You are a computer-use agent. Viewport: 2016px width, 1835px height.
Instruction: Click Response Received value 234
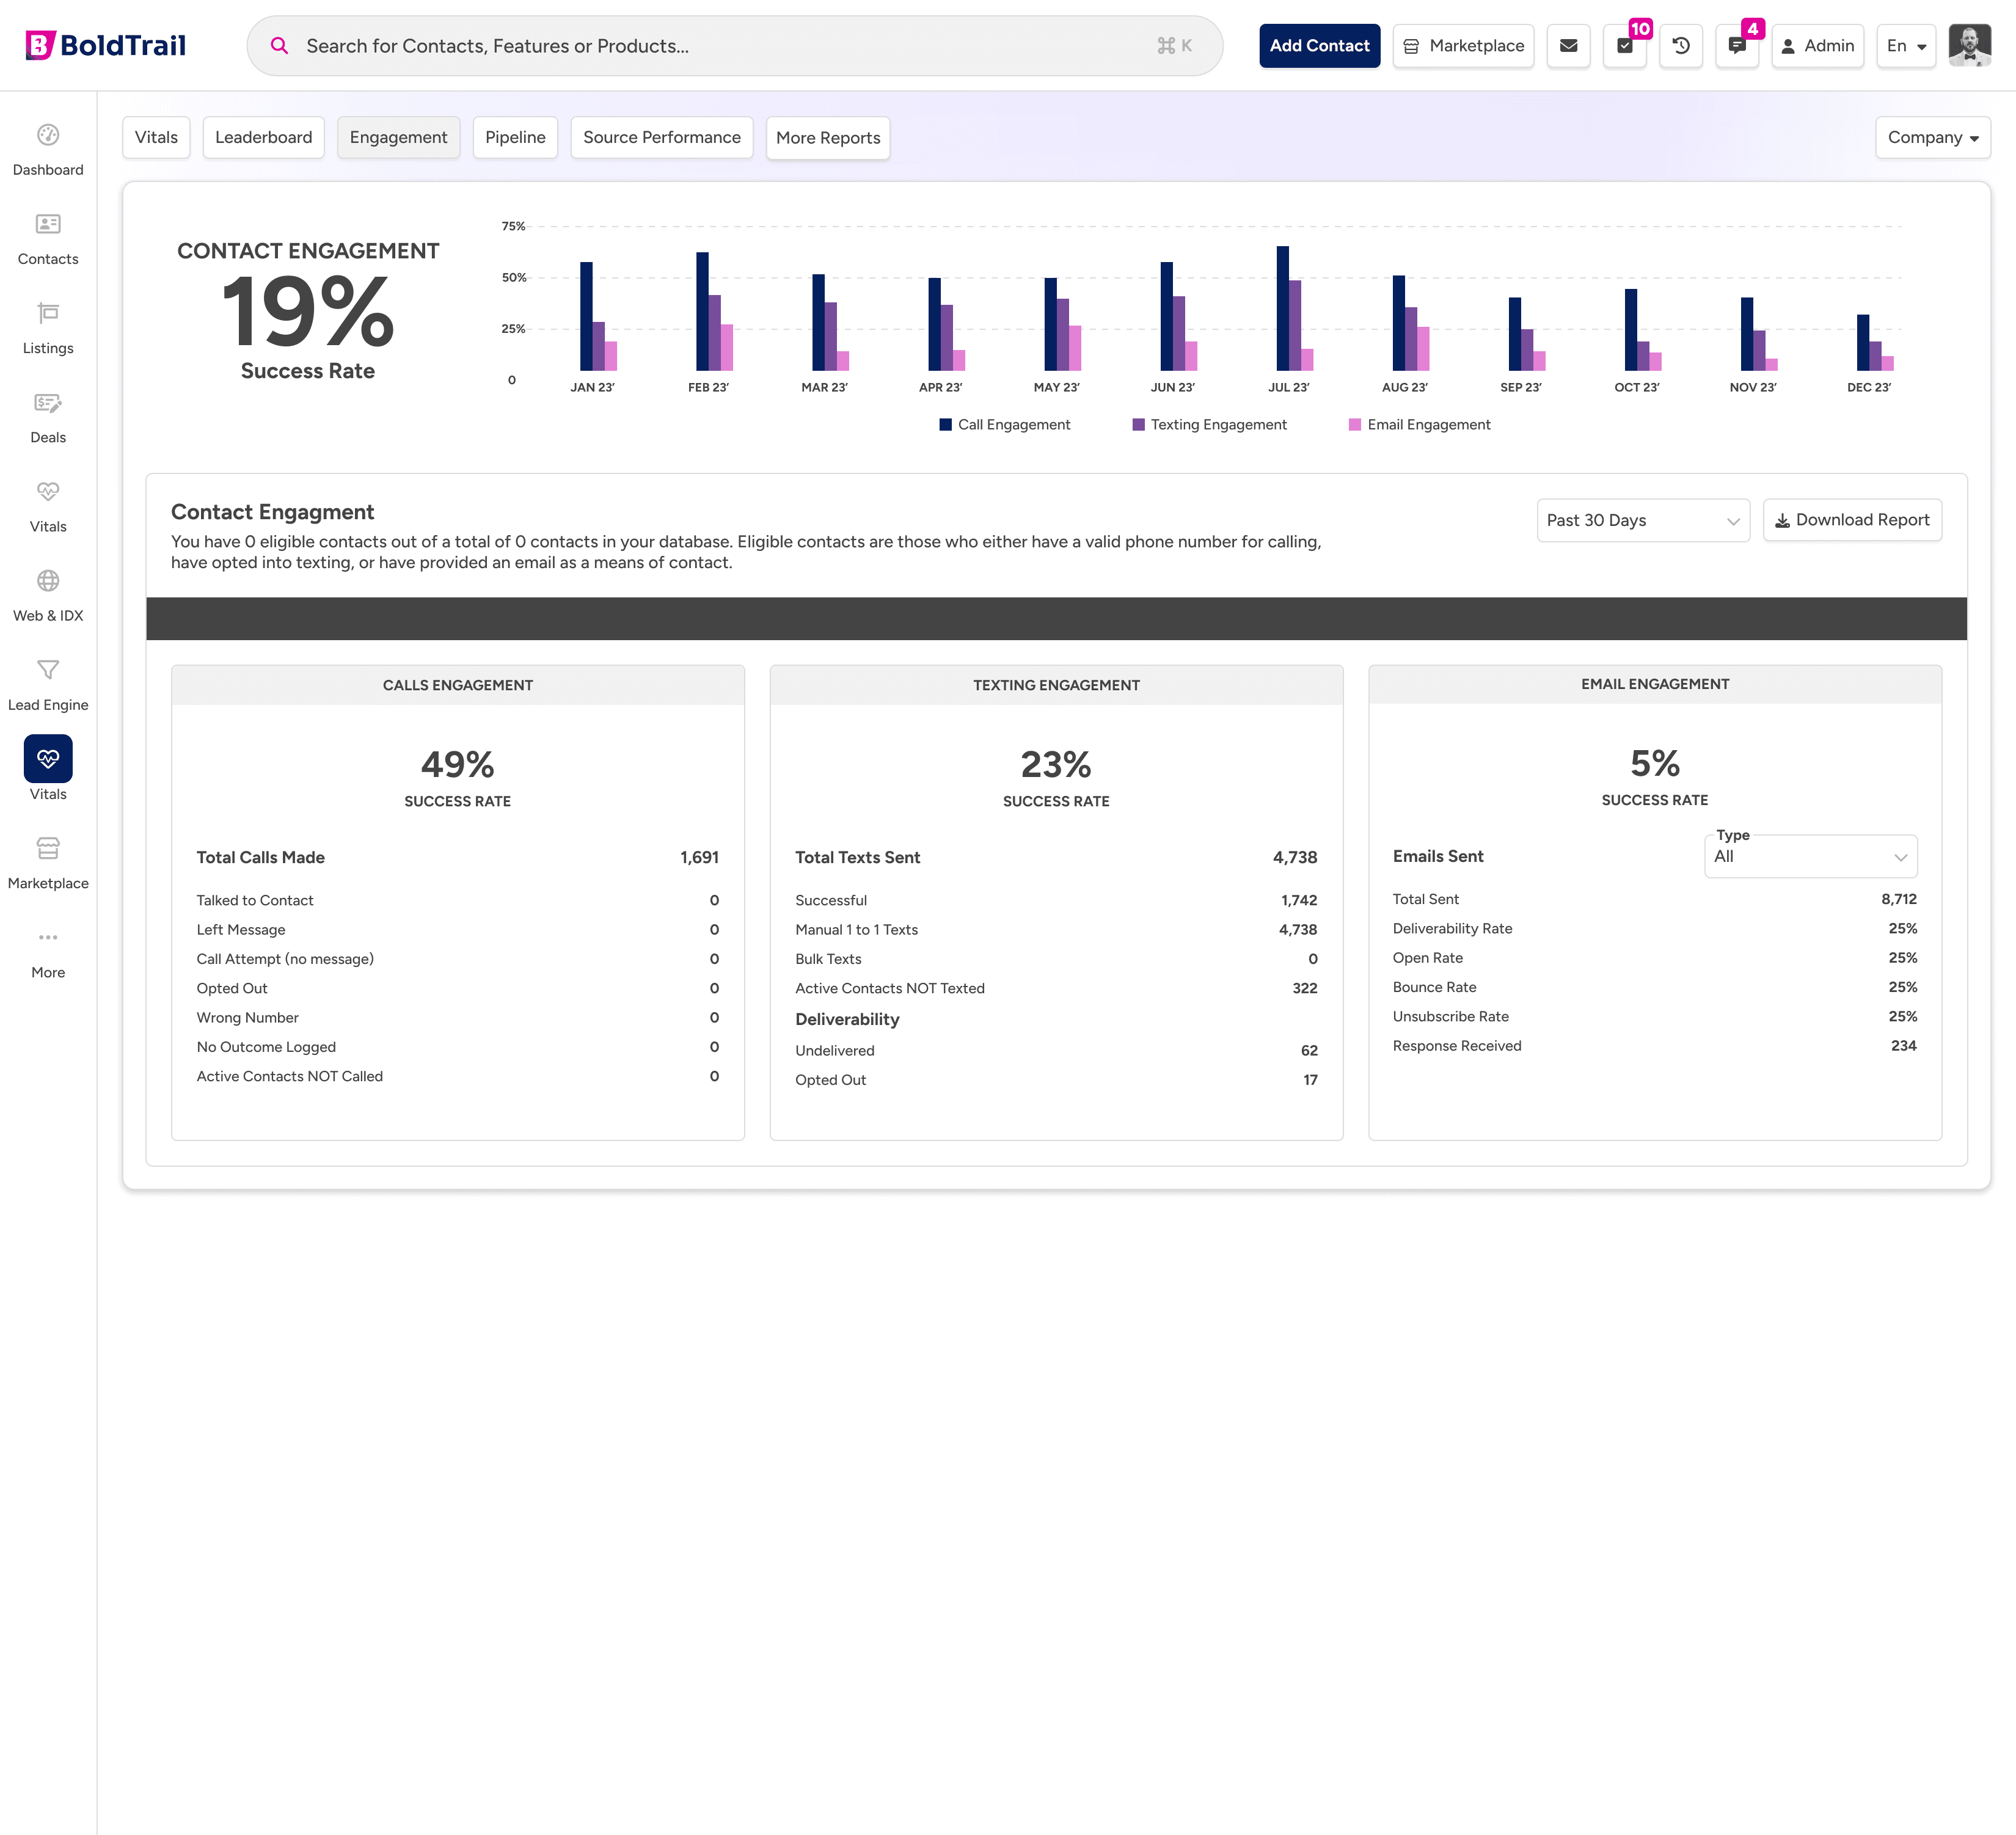pos(1903,1046)
